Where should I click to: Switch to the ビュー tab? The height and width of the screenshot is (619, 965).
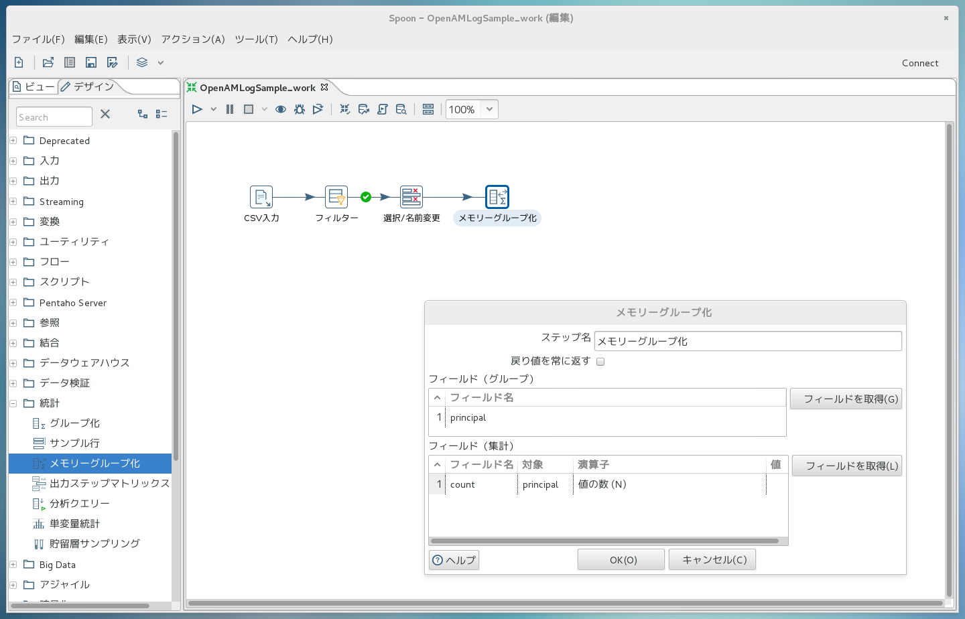[34, 86]
